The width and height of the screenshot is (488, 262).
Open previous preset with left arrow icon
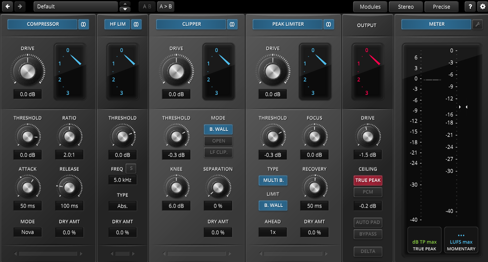7,6
